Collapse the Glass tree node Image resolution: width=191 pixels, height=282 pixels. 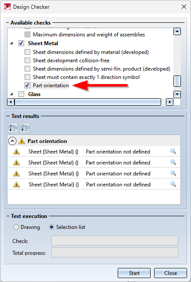click(11, 94)
